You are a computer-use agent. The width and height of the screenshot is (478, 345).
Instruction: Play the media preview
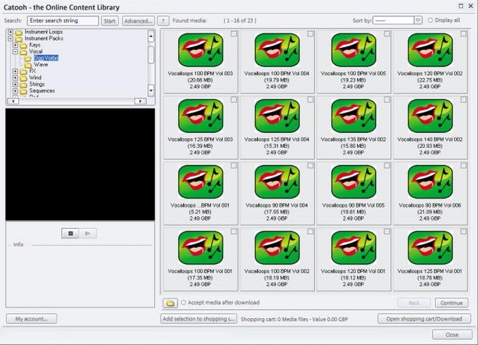88,234
